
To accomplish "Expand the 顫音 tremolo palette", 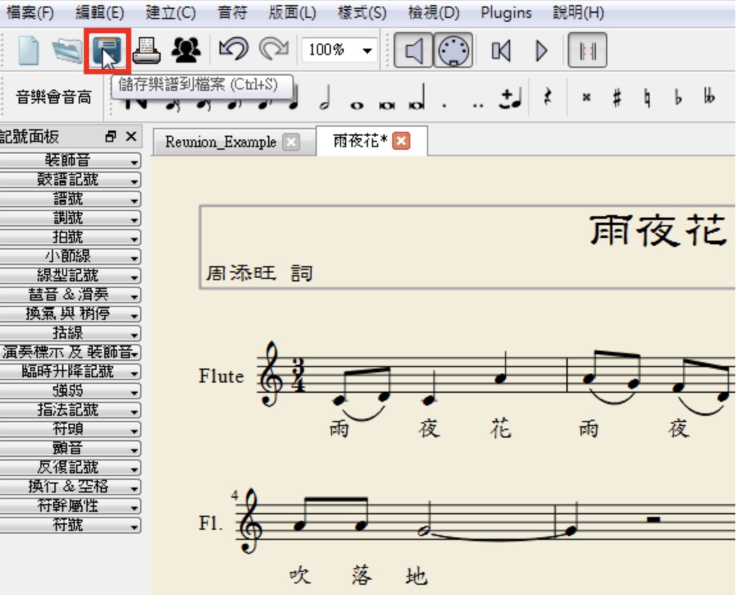I will click(70, 448).
